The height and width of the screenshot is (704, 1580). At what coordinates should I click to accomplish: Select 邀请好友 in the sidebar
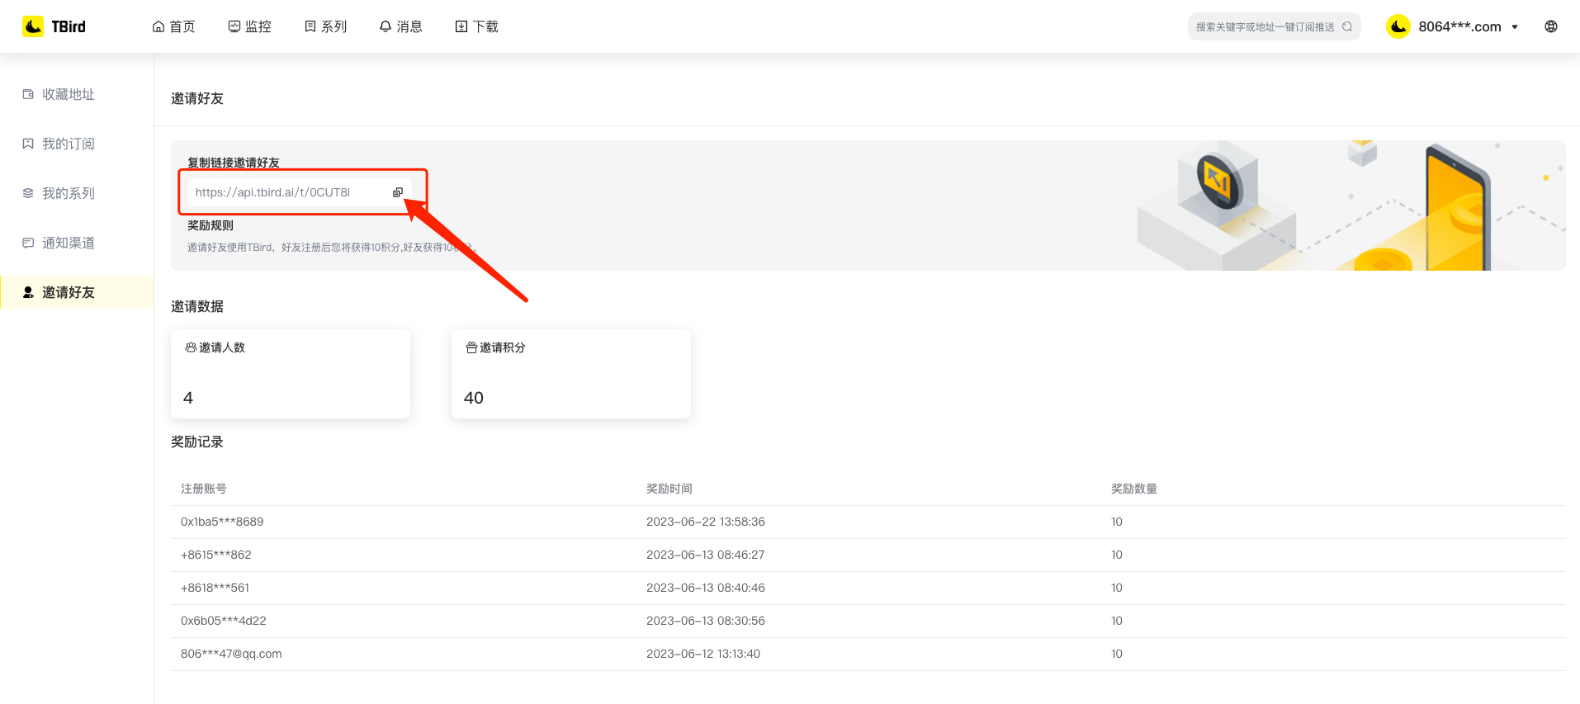tap(68, 292)
